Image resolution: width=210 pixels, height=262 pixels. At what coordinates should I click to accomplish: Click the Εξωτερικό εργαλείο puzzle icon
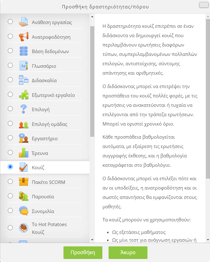tap(23, 95)
